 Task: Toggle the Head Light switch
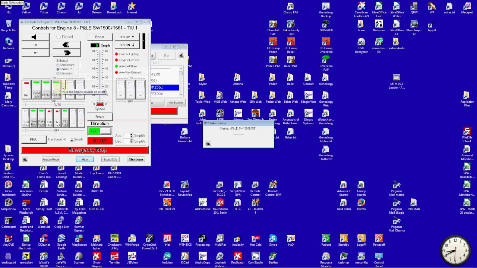(36, 89)
